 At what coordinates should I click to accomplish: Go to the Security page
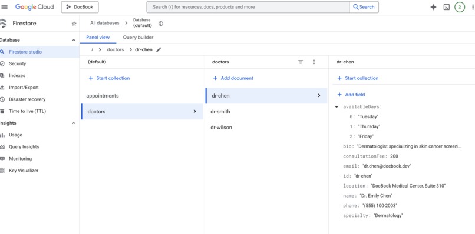click(x=17, y=63)
